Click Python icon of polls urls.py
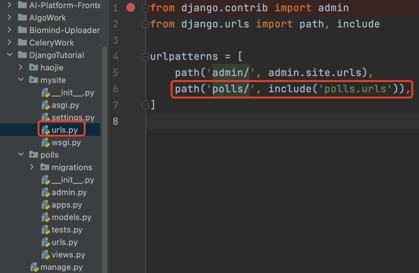This screenshot has height=273, width=419. click(x=46, y=242)
